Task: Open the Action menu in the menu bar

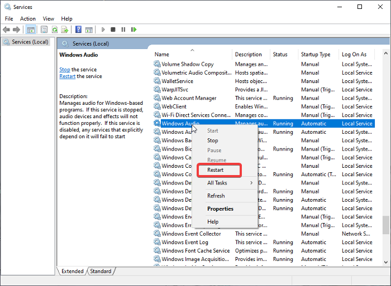Action: point(28,18)
